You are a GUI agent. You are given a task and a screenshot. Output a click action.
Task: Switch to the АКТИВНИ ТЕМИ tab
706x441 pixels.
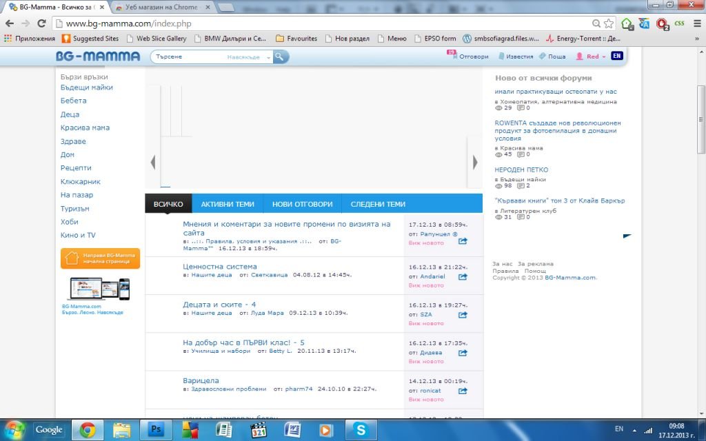tap(228, 204)
